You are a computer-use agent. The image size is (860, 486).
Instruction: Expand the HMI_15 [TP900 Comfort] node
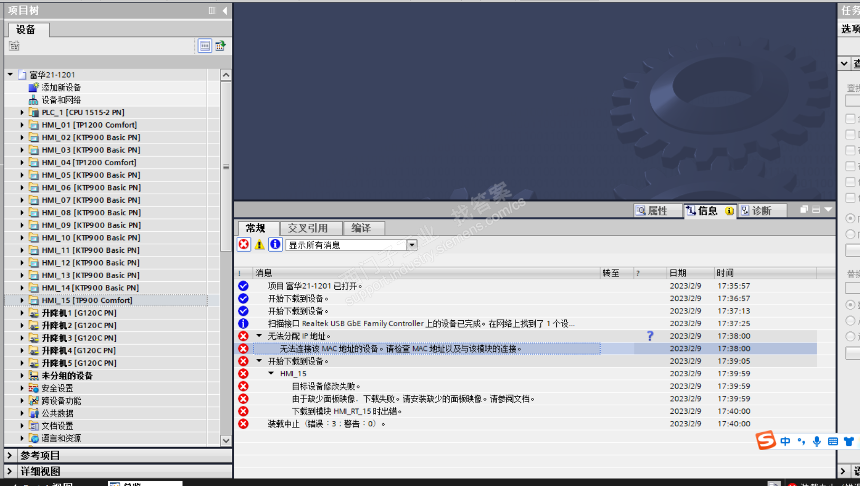pos(22,300)
